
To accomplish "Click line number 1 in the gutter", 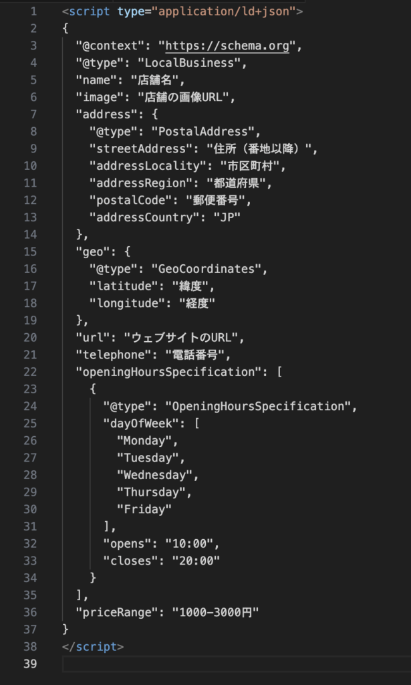I will tap(33, 12).
